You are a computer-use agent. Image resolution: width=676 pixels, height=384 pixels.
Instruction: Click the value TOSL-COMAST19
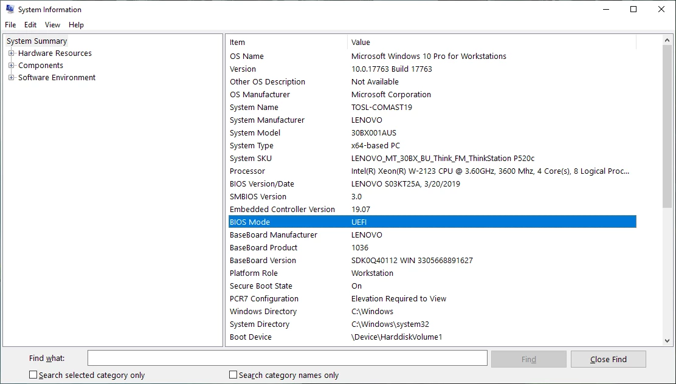(x=382, y=108)
